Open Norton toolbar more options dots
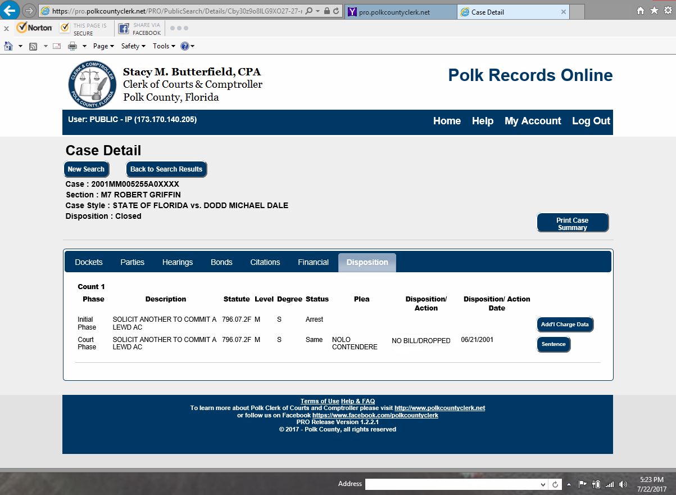Viewport: 676px width, 495px height. pos(179,28)
